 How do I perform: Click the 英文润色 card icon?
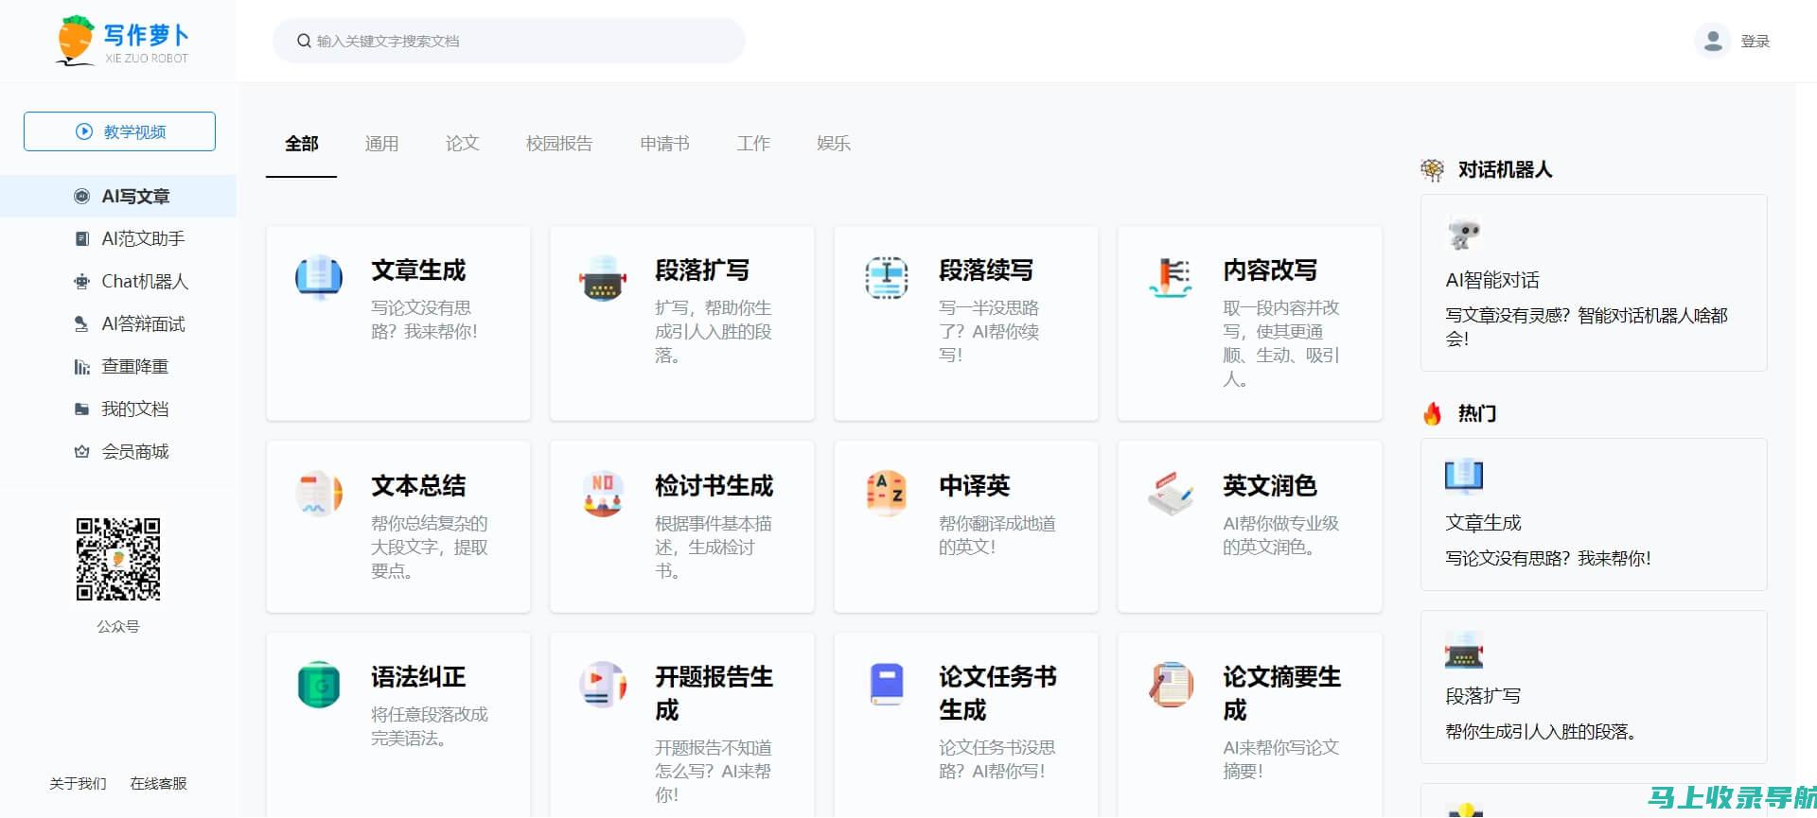[1171, 493]
